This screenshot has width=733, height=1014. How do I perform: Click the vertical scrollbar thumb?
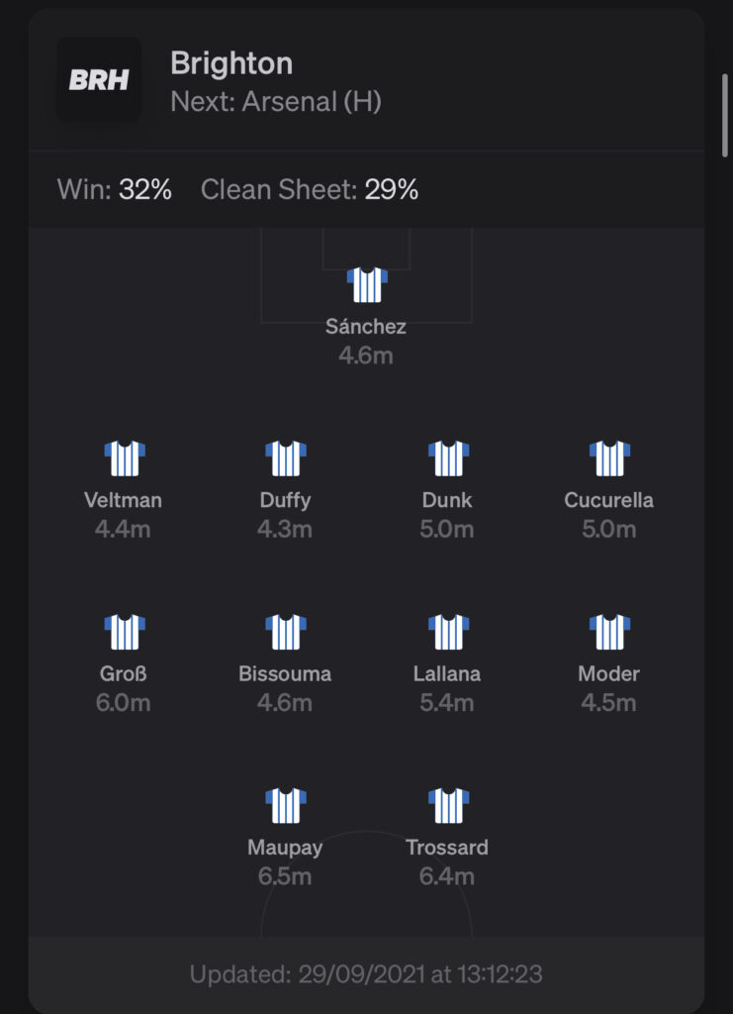(x=725, y=116)
